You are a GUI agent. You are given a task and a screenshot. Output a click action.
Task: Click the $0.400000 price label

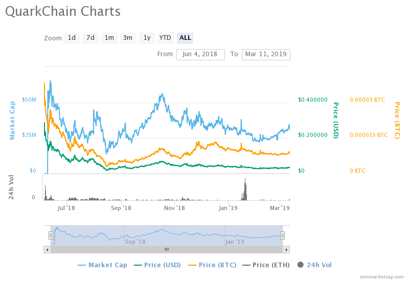pyautogui.click(x=313, y=100)
